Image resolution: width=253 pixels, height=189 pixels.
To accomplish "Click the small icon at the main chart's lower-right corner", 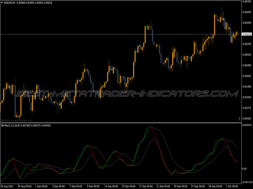I will pyautogui.click(x=239, y=119).
